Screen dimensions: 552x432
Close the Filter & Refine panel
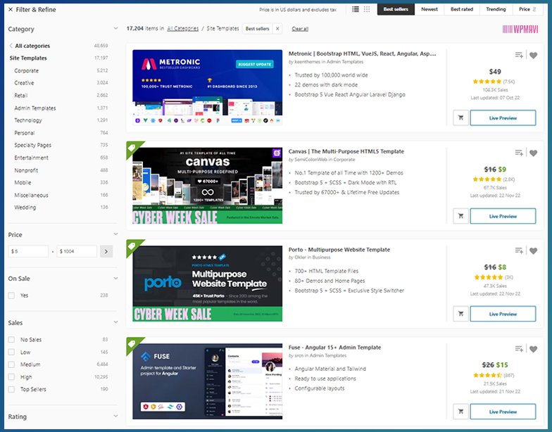pos(11,10)
